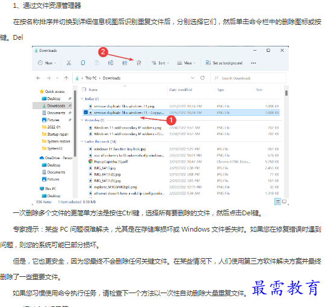Open Pictures under Quick access
Screen dimensions: 325x307
click(51, 120)
